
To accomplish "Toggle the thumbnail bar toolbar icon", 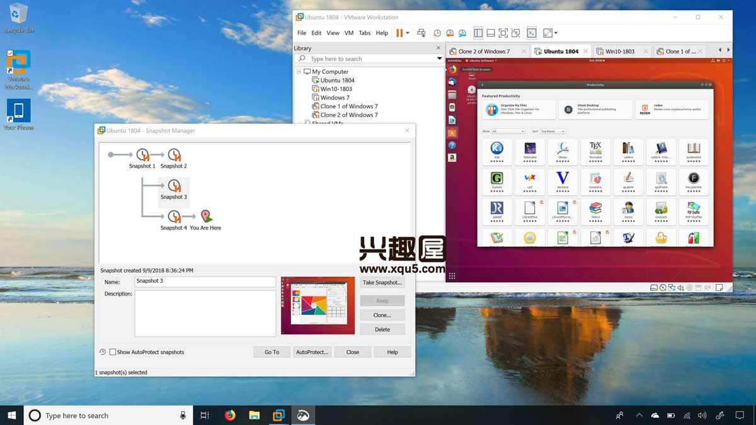I will (x=491, y=33).
